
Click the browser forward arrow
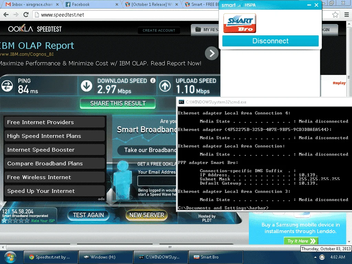pyautogui.click(x=16, y=15)
